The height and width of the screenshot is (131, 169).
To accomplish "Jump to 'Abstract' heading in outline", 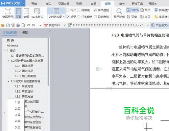I will coord(13,45).
